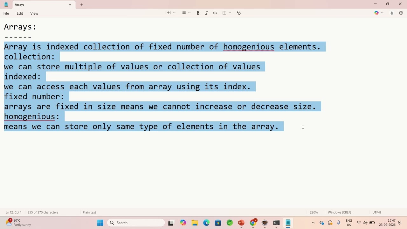This screenshot has width=407, height=229.
Task: Open the table insert dropdown
Action: click(227, 13)
